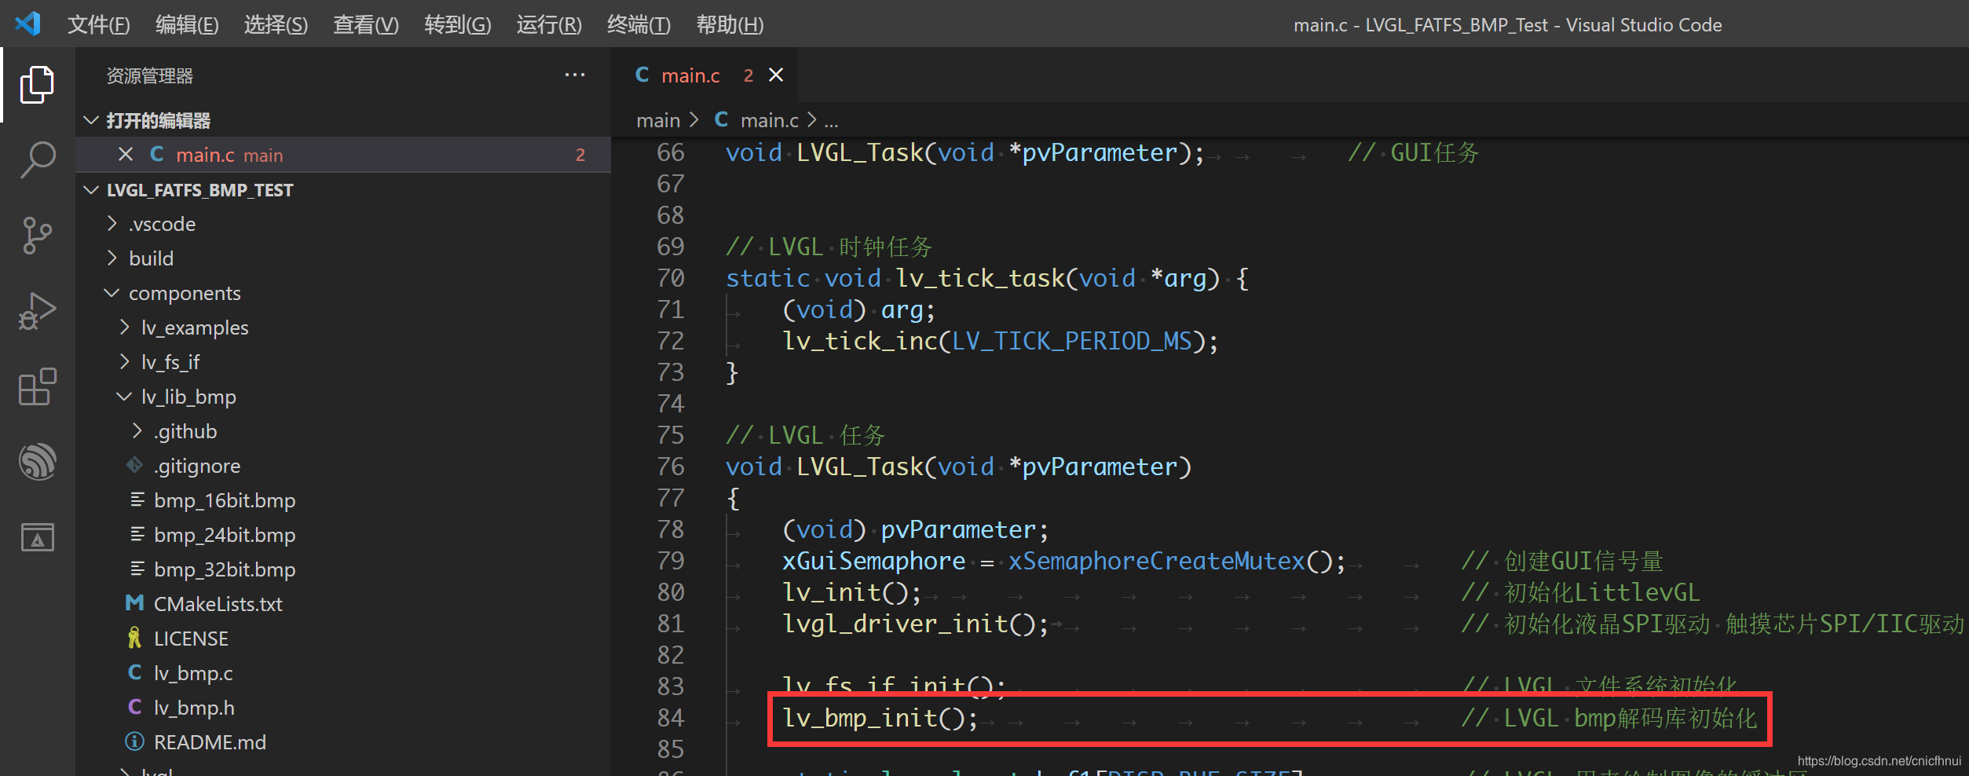Open the 文件(F) menu
Screen dimensions: 1969x776
(99, 25)
